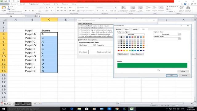Select the dark red standard color swatch
This screenshot has width=197, height=111.
[119, 51]
